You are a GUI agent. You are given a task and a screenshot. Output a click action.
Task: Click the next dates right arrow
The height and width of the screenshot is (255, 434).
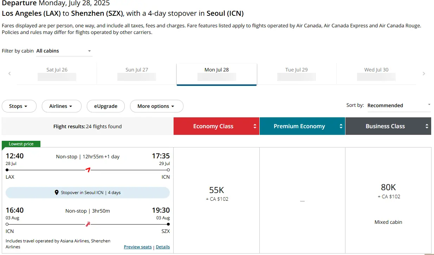[x=424, y=74]
